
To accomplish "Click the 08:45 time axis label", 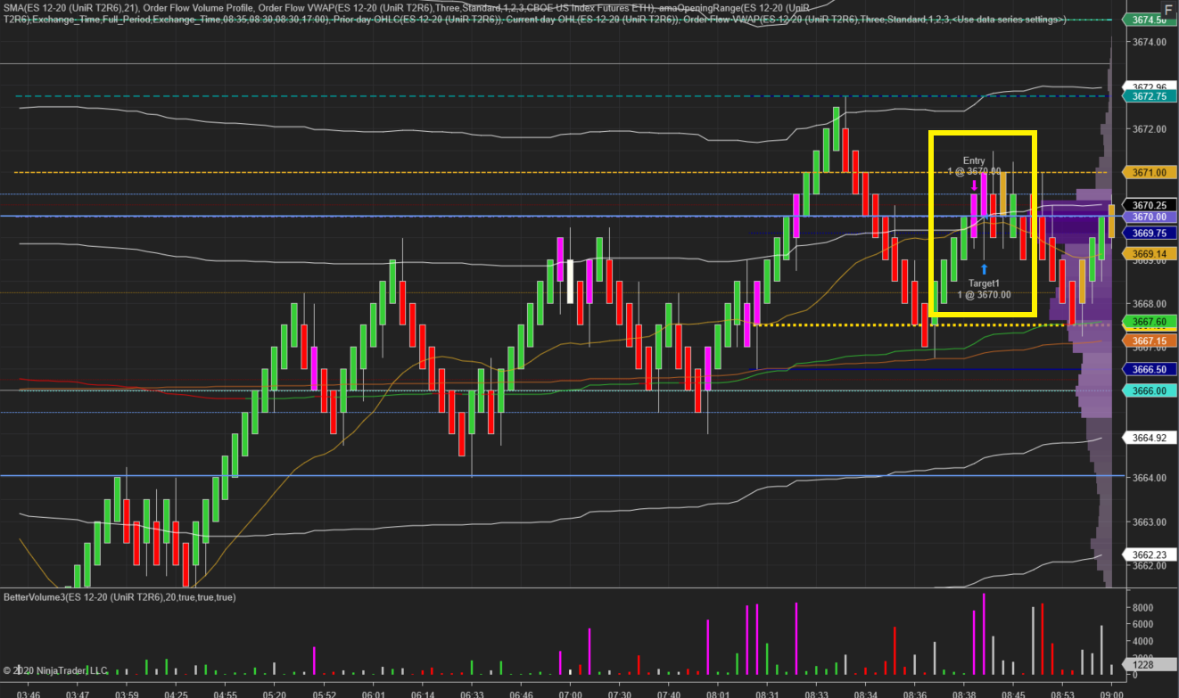I will click(x=1013, y=693).
